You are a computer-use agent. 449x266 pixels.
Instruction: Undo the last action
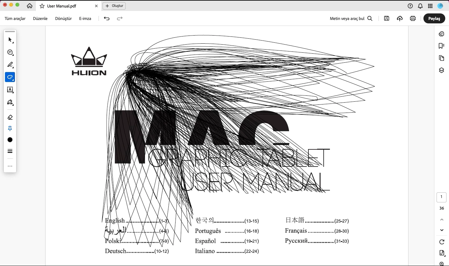tap(107, 18)
